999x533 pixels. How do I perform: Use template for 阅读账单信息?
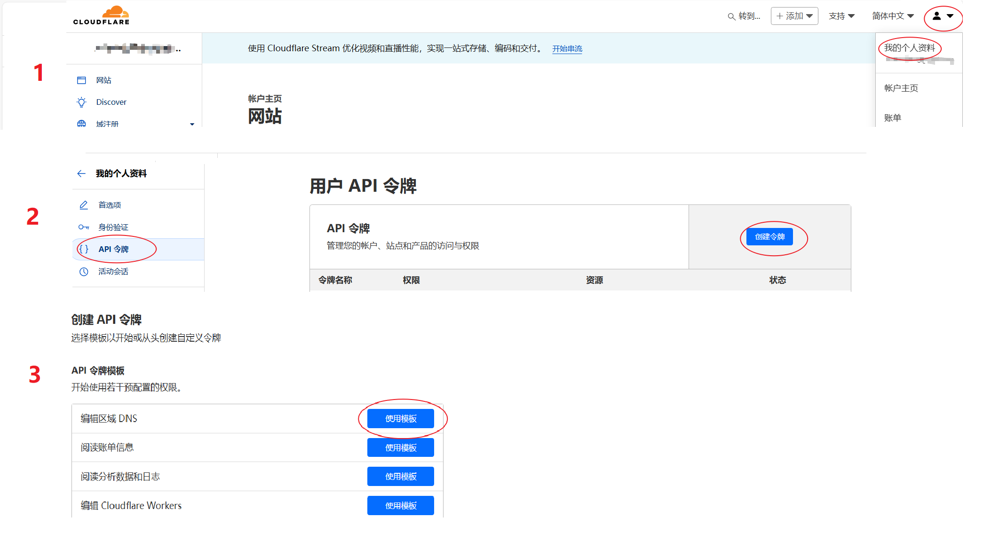tap(401, 447)
